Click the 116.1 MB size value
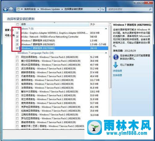The image size is (155, 141). pyautogui.click(x=95, y=91)
